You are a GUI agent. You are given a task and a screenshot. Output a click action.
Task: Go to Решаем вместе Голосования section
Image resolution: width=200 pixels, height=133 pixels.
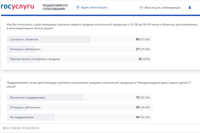coord(54,7)
